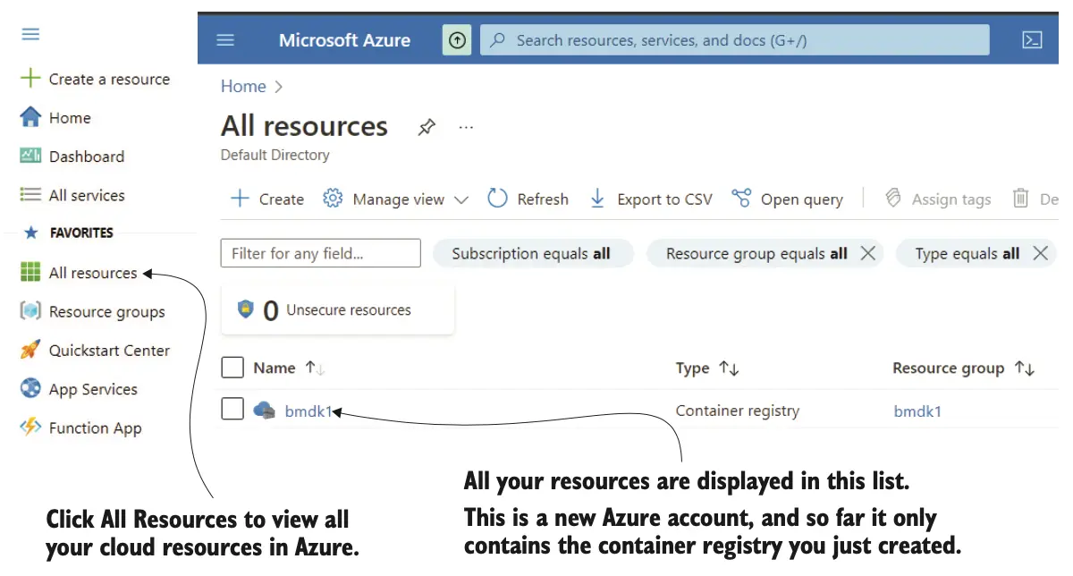Click the Filter for any field box

pyautogui.click(x=320, y=253)
